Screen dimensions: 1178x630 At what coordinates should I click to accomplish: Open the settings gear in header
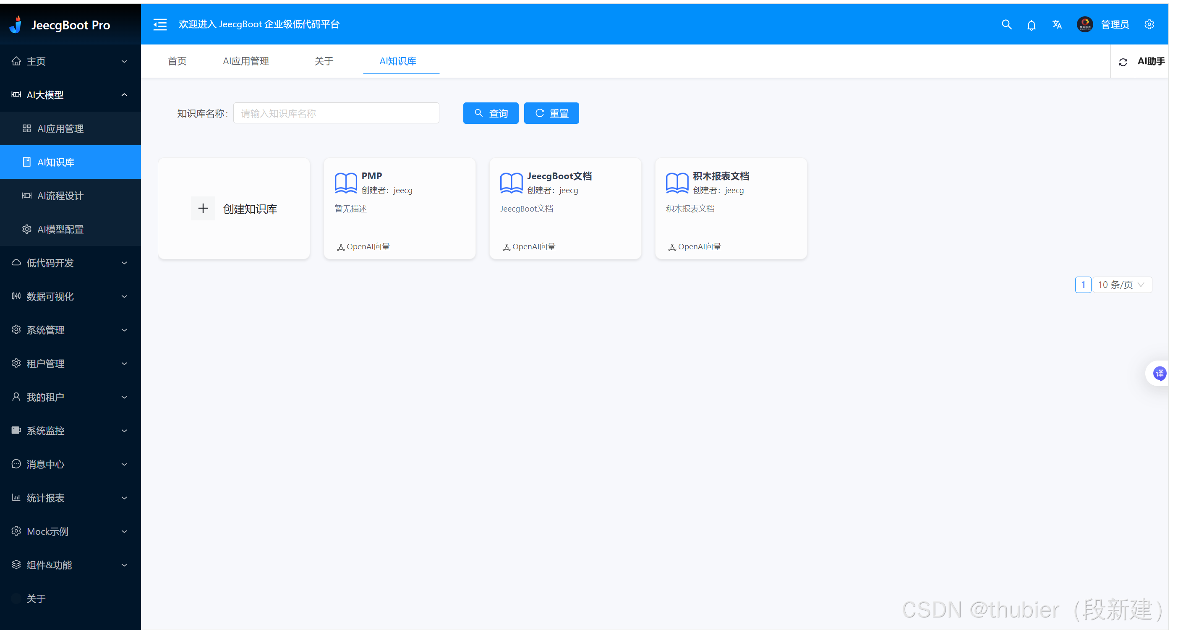[1149, 25]
